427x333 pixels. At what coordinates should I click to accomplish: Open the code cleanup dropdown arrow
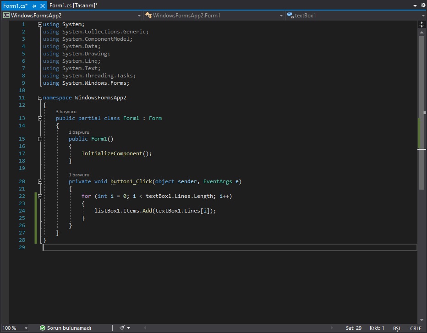(129, 328)
